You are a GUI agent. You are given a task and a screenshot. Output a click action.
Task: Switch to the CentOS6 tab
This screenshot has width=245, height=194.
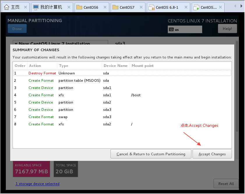(91, 7)
